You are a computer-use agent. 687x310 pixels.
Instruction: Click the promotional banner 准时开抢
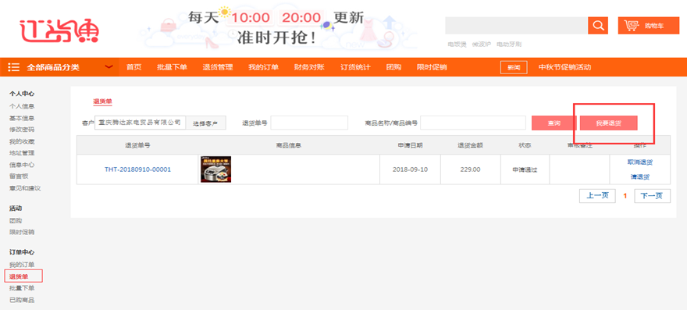click(278, 27)
